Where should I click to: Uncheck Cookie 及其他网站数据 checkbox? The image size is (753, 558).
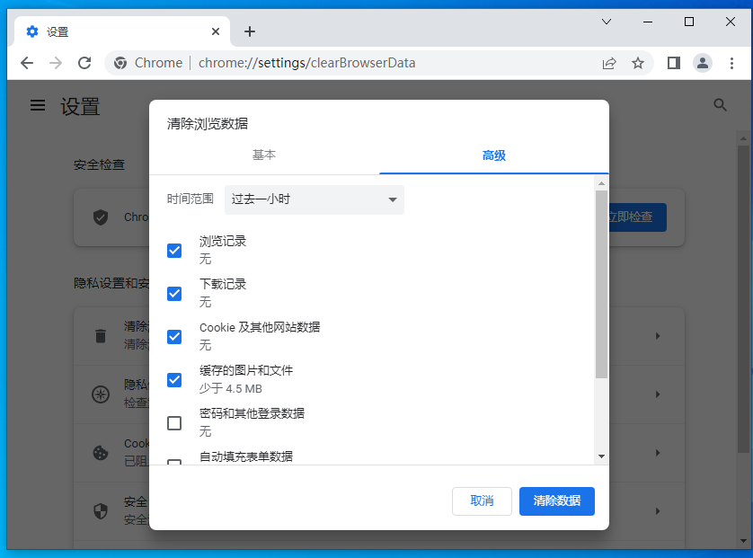pyautogui.click(x=174, y=337)
